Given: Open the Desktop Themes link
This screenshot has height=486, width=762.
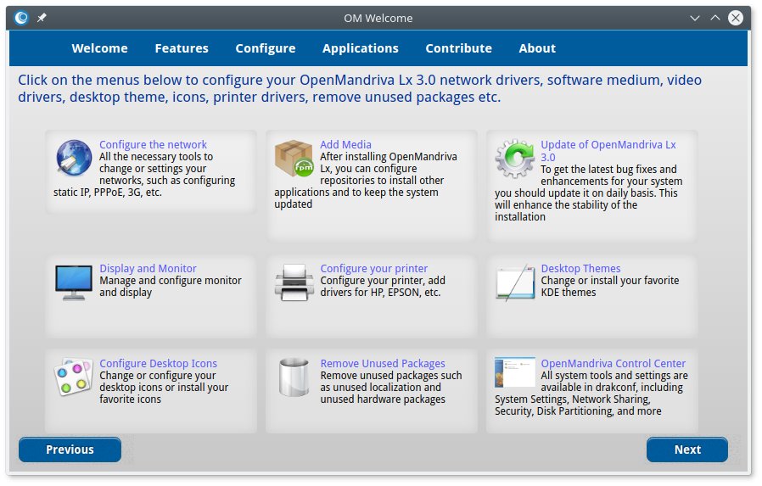Looking at the screenshot, I should coord(580,269).
